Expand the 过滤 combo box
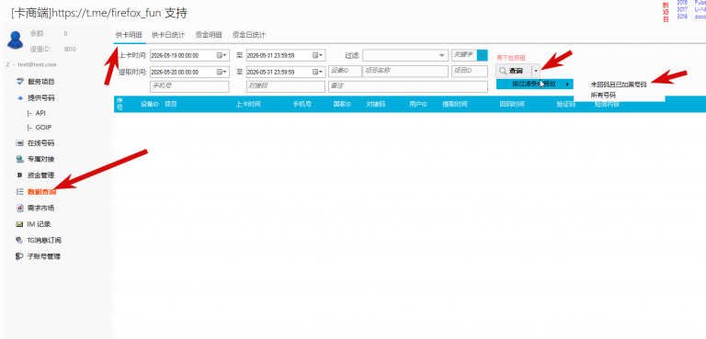Image resolution: width=706 pixels, height=339 pixels. (441, 55)
